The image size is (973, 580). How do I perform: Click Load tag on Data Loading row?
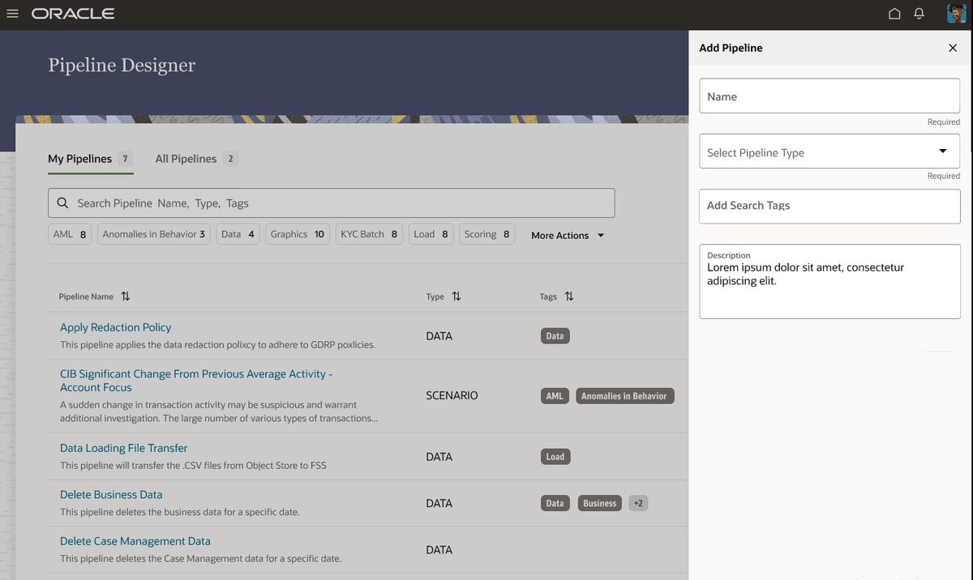tap(555, 457)
